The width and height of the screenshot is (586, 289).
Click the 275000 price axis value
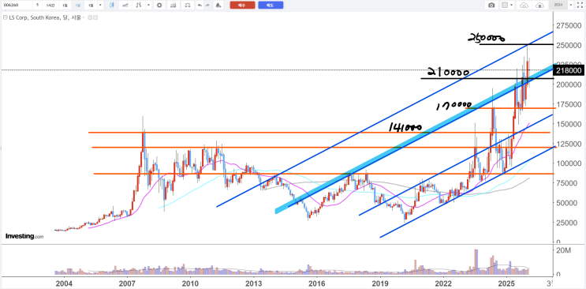569,25
